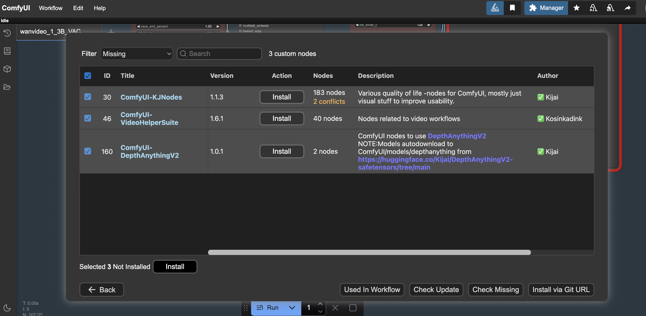Image resolution: width=646 pixels, height=316 pixels.
Task: Click the bookmark icon in top toolbar
Action: [x=512, y=8]
